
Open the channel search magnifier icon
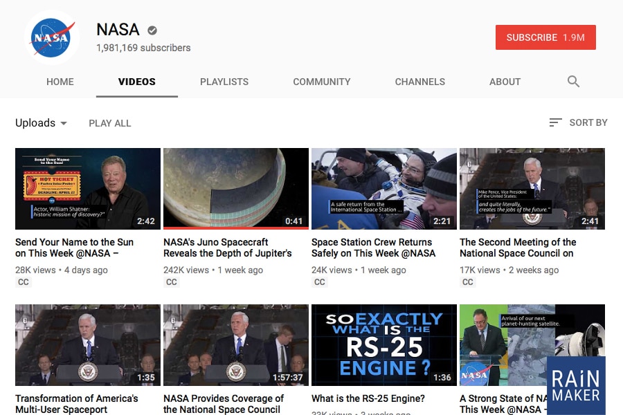coord(573,82)
